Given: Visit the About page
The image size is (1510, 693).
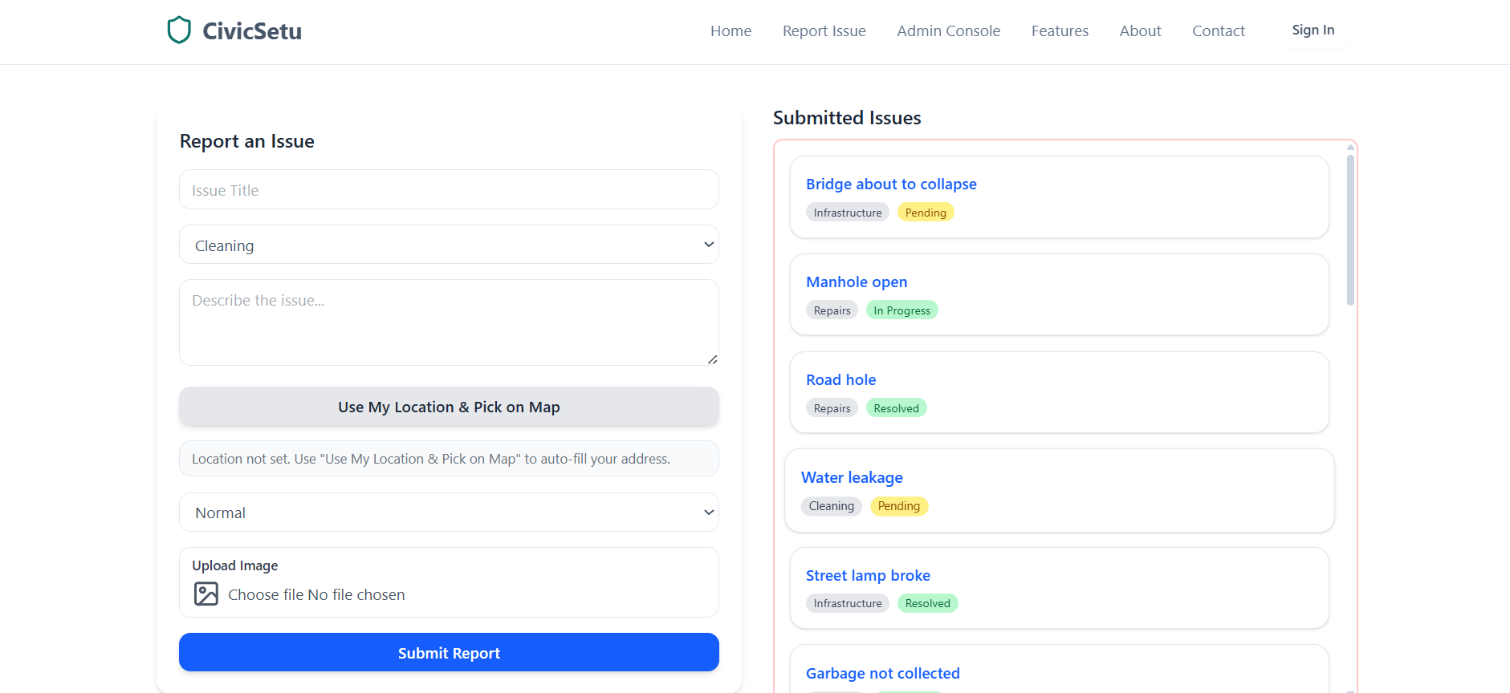Looking at the screenshot, I should coord(1140,30).
